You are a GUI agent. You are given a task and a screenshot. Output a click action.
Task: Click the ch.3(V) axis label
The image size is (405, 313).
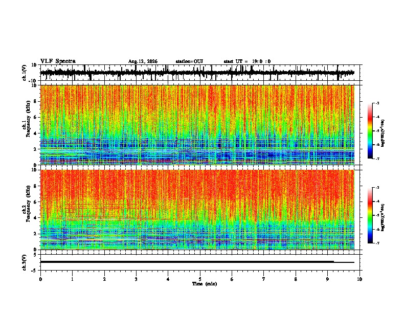(25, 262)
